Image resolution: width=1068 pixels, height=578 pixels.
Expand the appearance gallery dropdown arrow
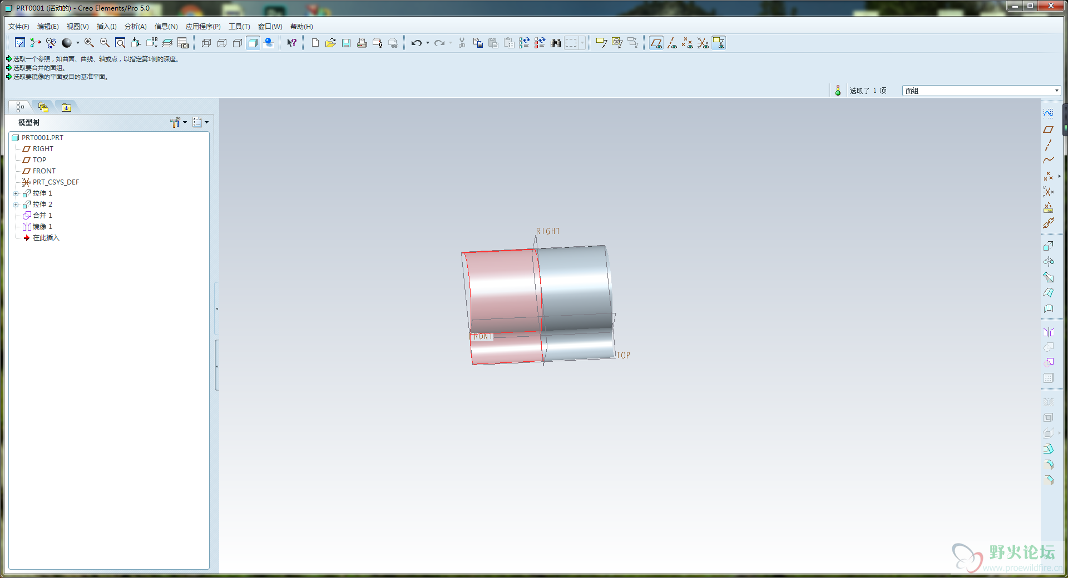tap(77, 43)
